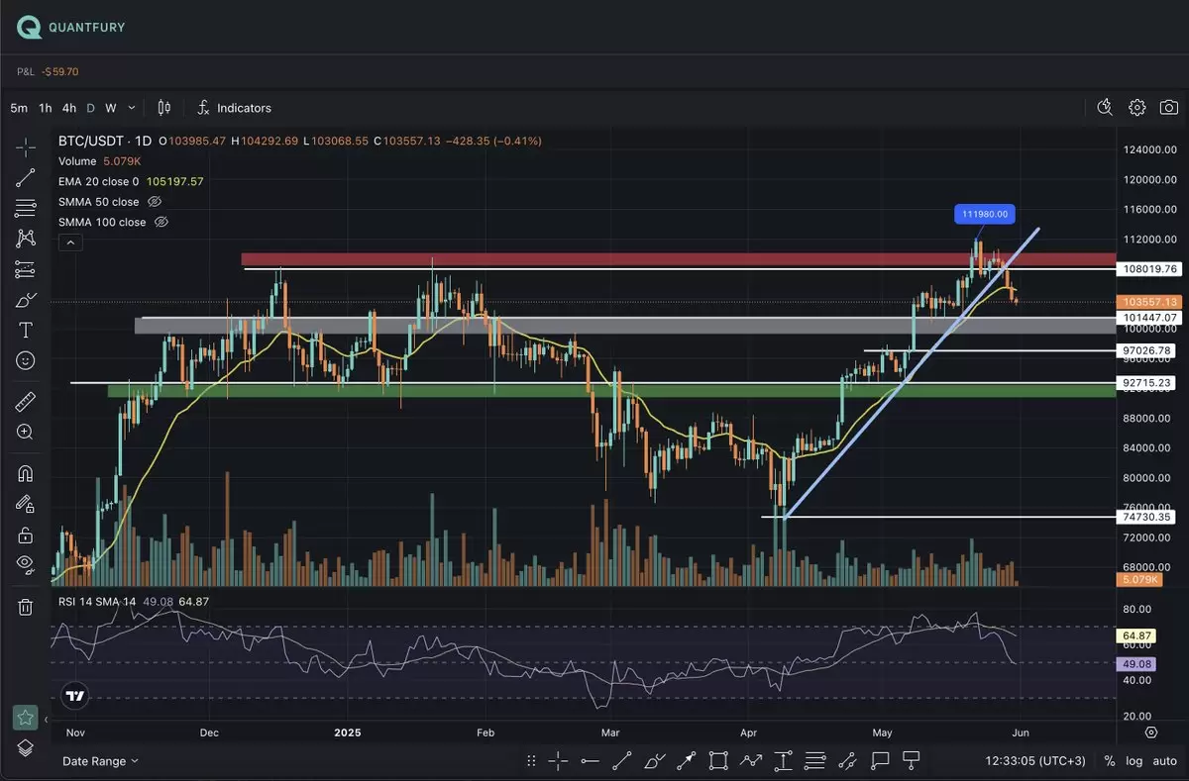Image resolution: width=1189 pixels, height=781 pixels.
Task: Open chart settings gear in top bar
Action: click(x=1137, y=107)
